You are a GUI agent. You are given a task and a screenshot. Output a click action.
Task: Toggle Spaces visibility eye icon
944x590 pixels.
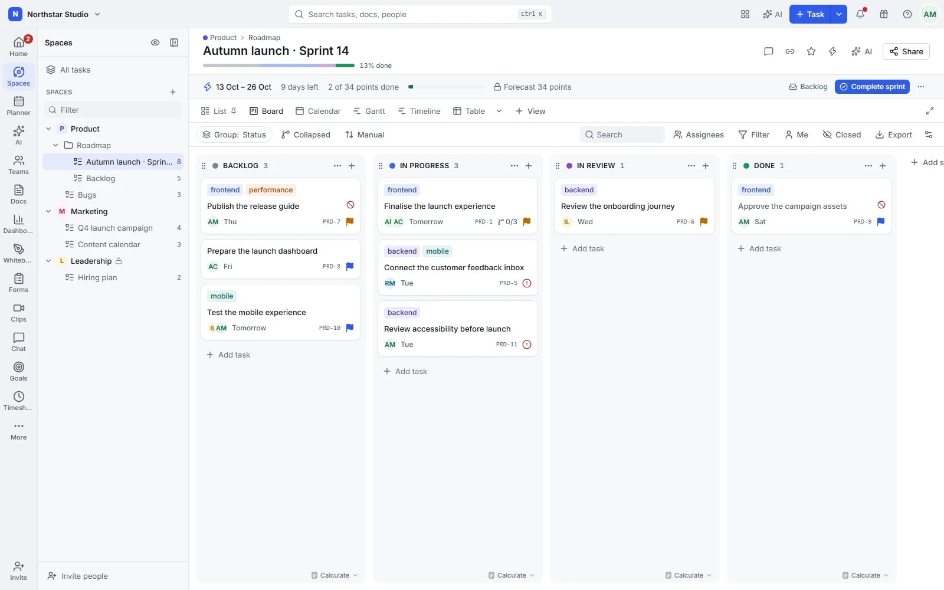pos(155,42)
